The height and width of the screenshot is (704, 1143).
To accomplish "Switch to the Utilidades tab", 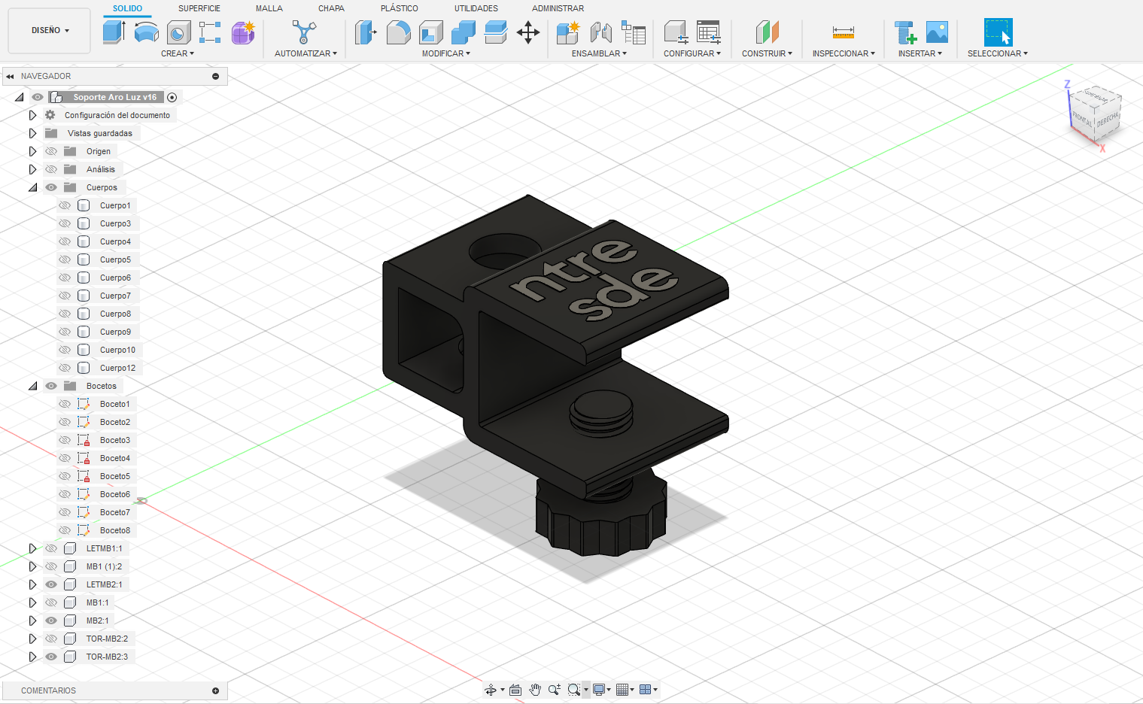I will coord(476,8).
